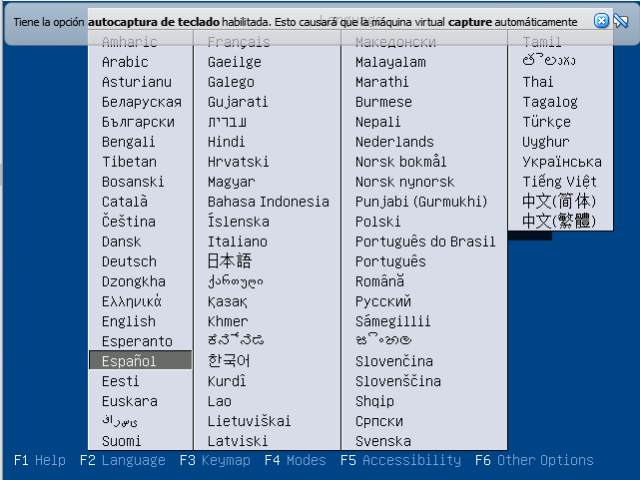Pick Italiano from the list
This screenshot has width=640, height=480.
click(x=238, y=241)
